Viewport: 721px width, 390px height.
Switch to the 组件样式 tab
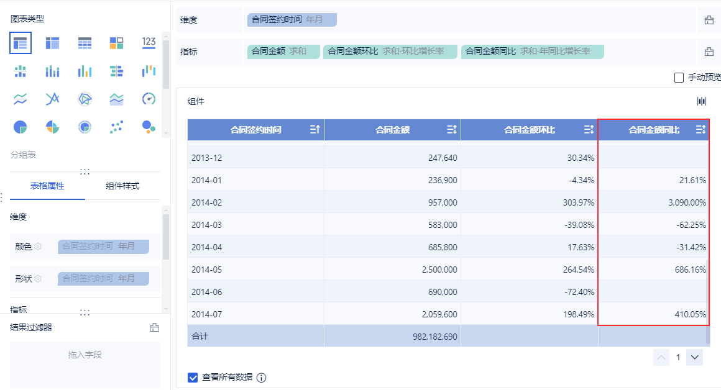122,186
